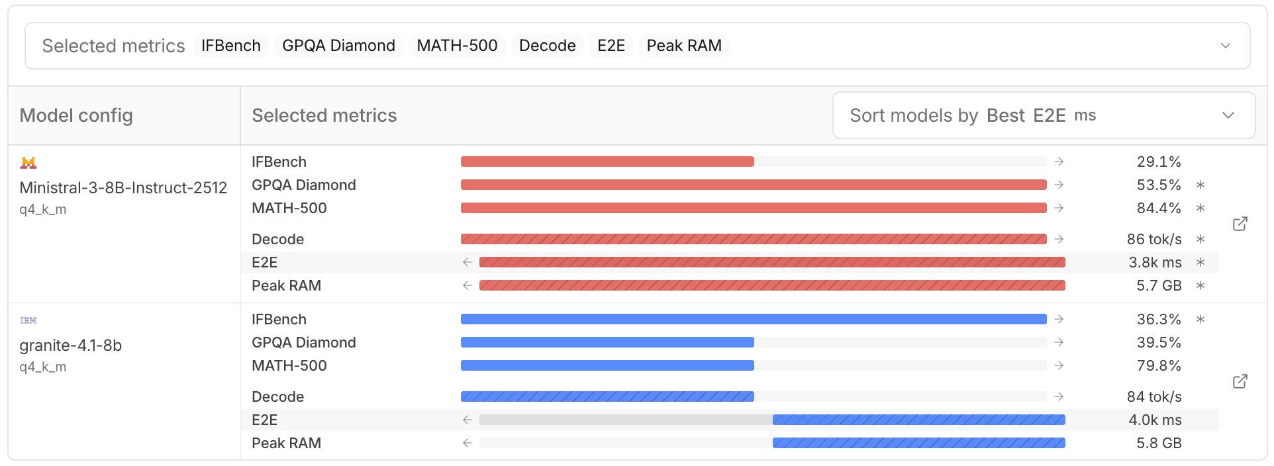Click right arrow beside granite Decode bar

1059,396
